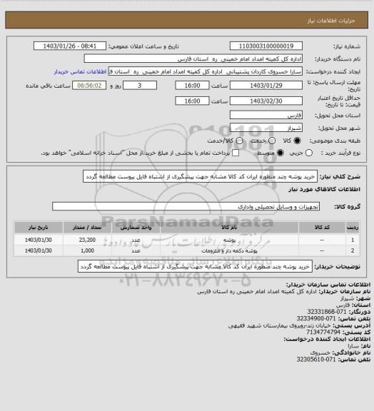Click the contact phone 32334900-071
Viewport: 374px width, 411px height.
pos(316,318)
